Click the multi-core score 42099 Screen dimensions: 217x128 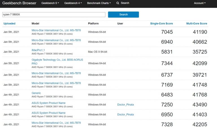[x=200, y=63]
